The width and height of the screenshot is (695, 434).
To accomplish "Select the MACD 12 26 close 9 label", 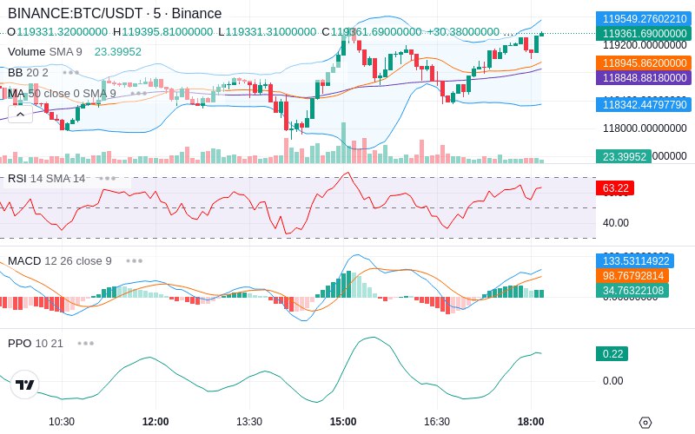I will 59,260.
